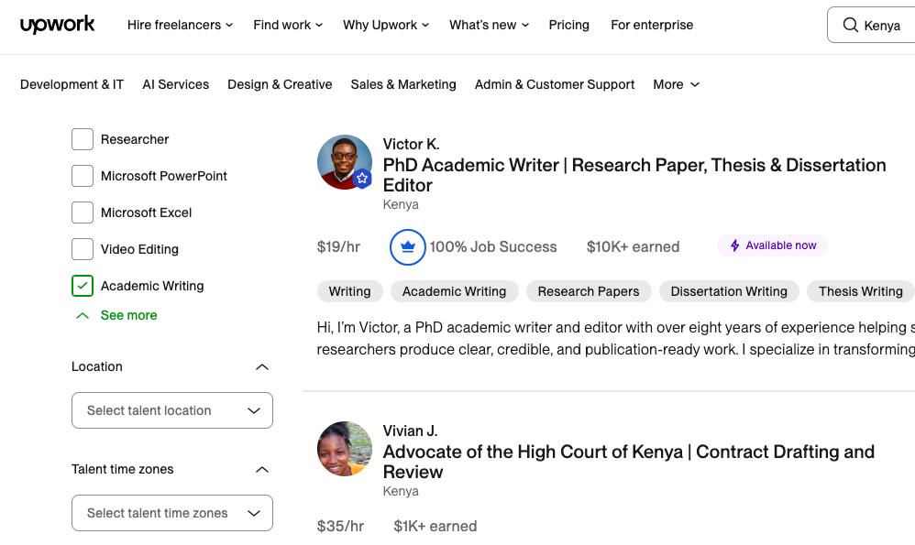Check the Researcher checkbox

(83, 139)
